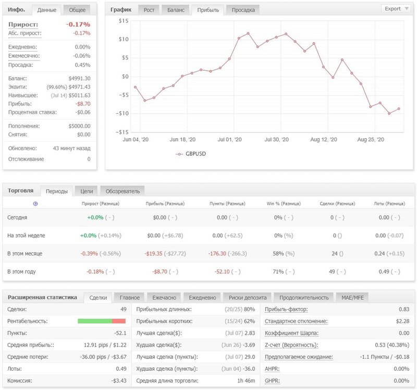Click the Комиссия value -$3.43

tap(119, 381)
